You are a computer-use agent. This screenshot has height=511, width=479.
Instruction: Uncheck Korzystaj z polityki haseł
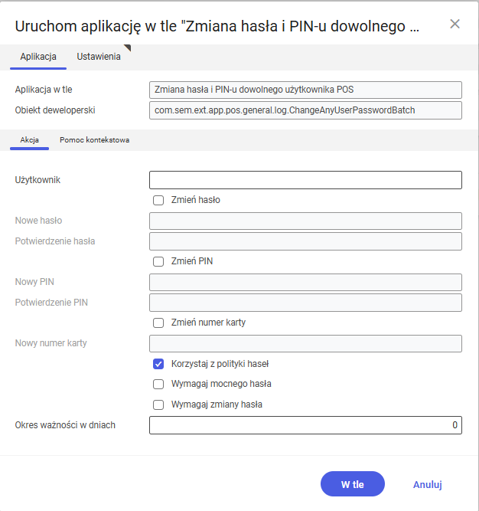[x=158, y=364]
